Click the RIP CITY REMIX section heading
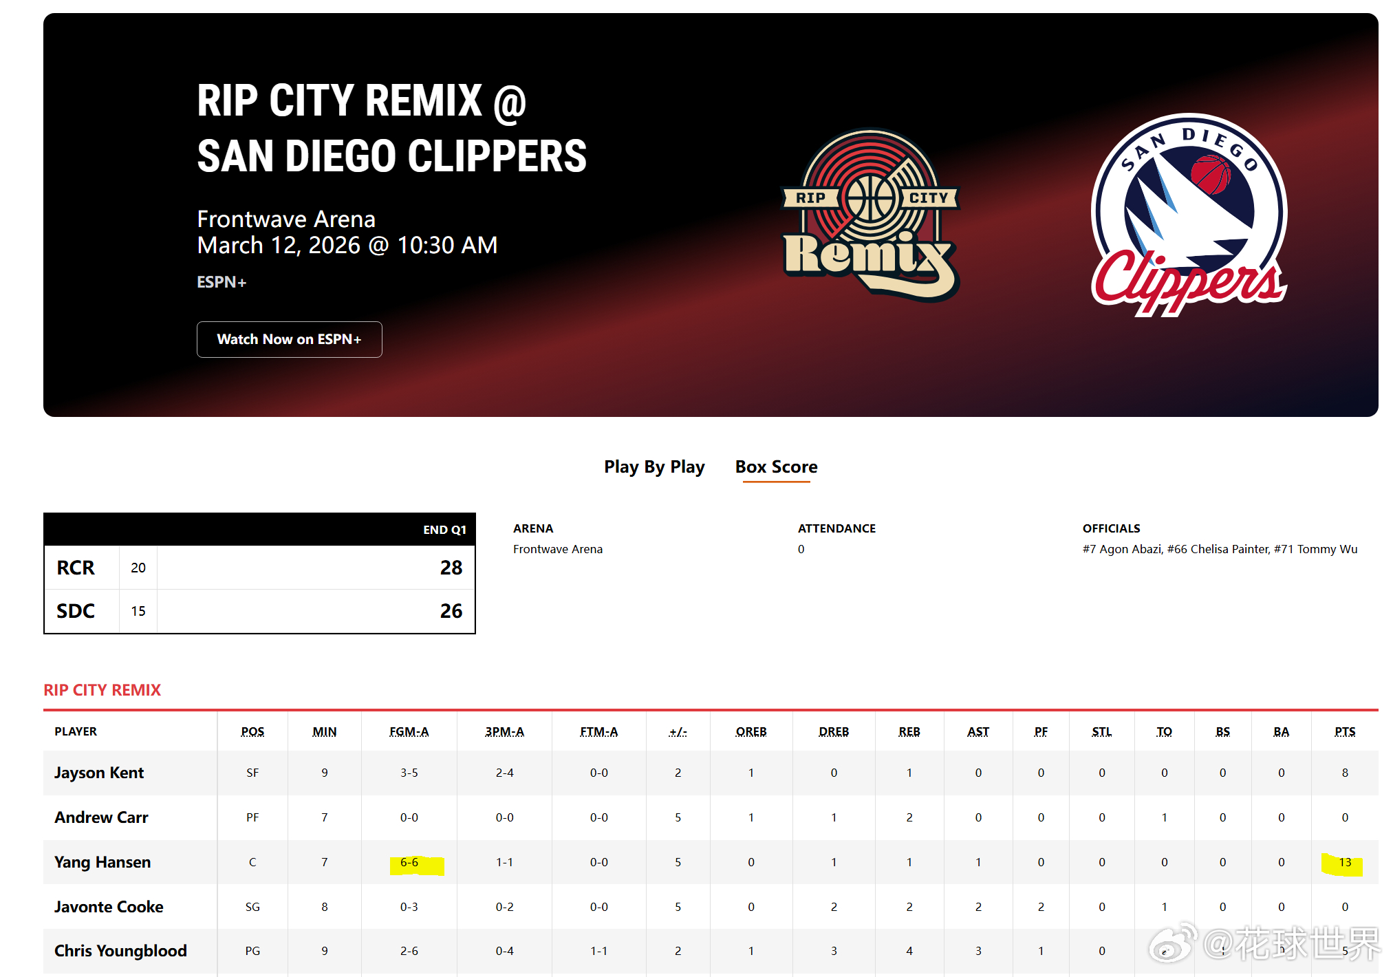This screenshot has width=1393, height=977. coord(102,690)
